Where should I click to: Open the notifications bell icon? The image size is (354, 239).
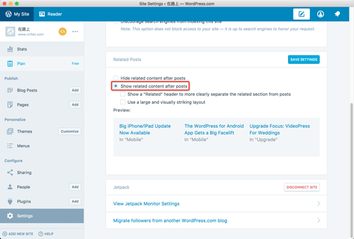tap(337, 14)
